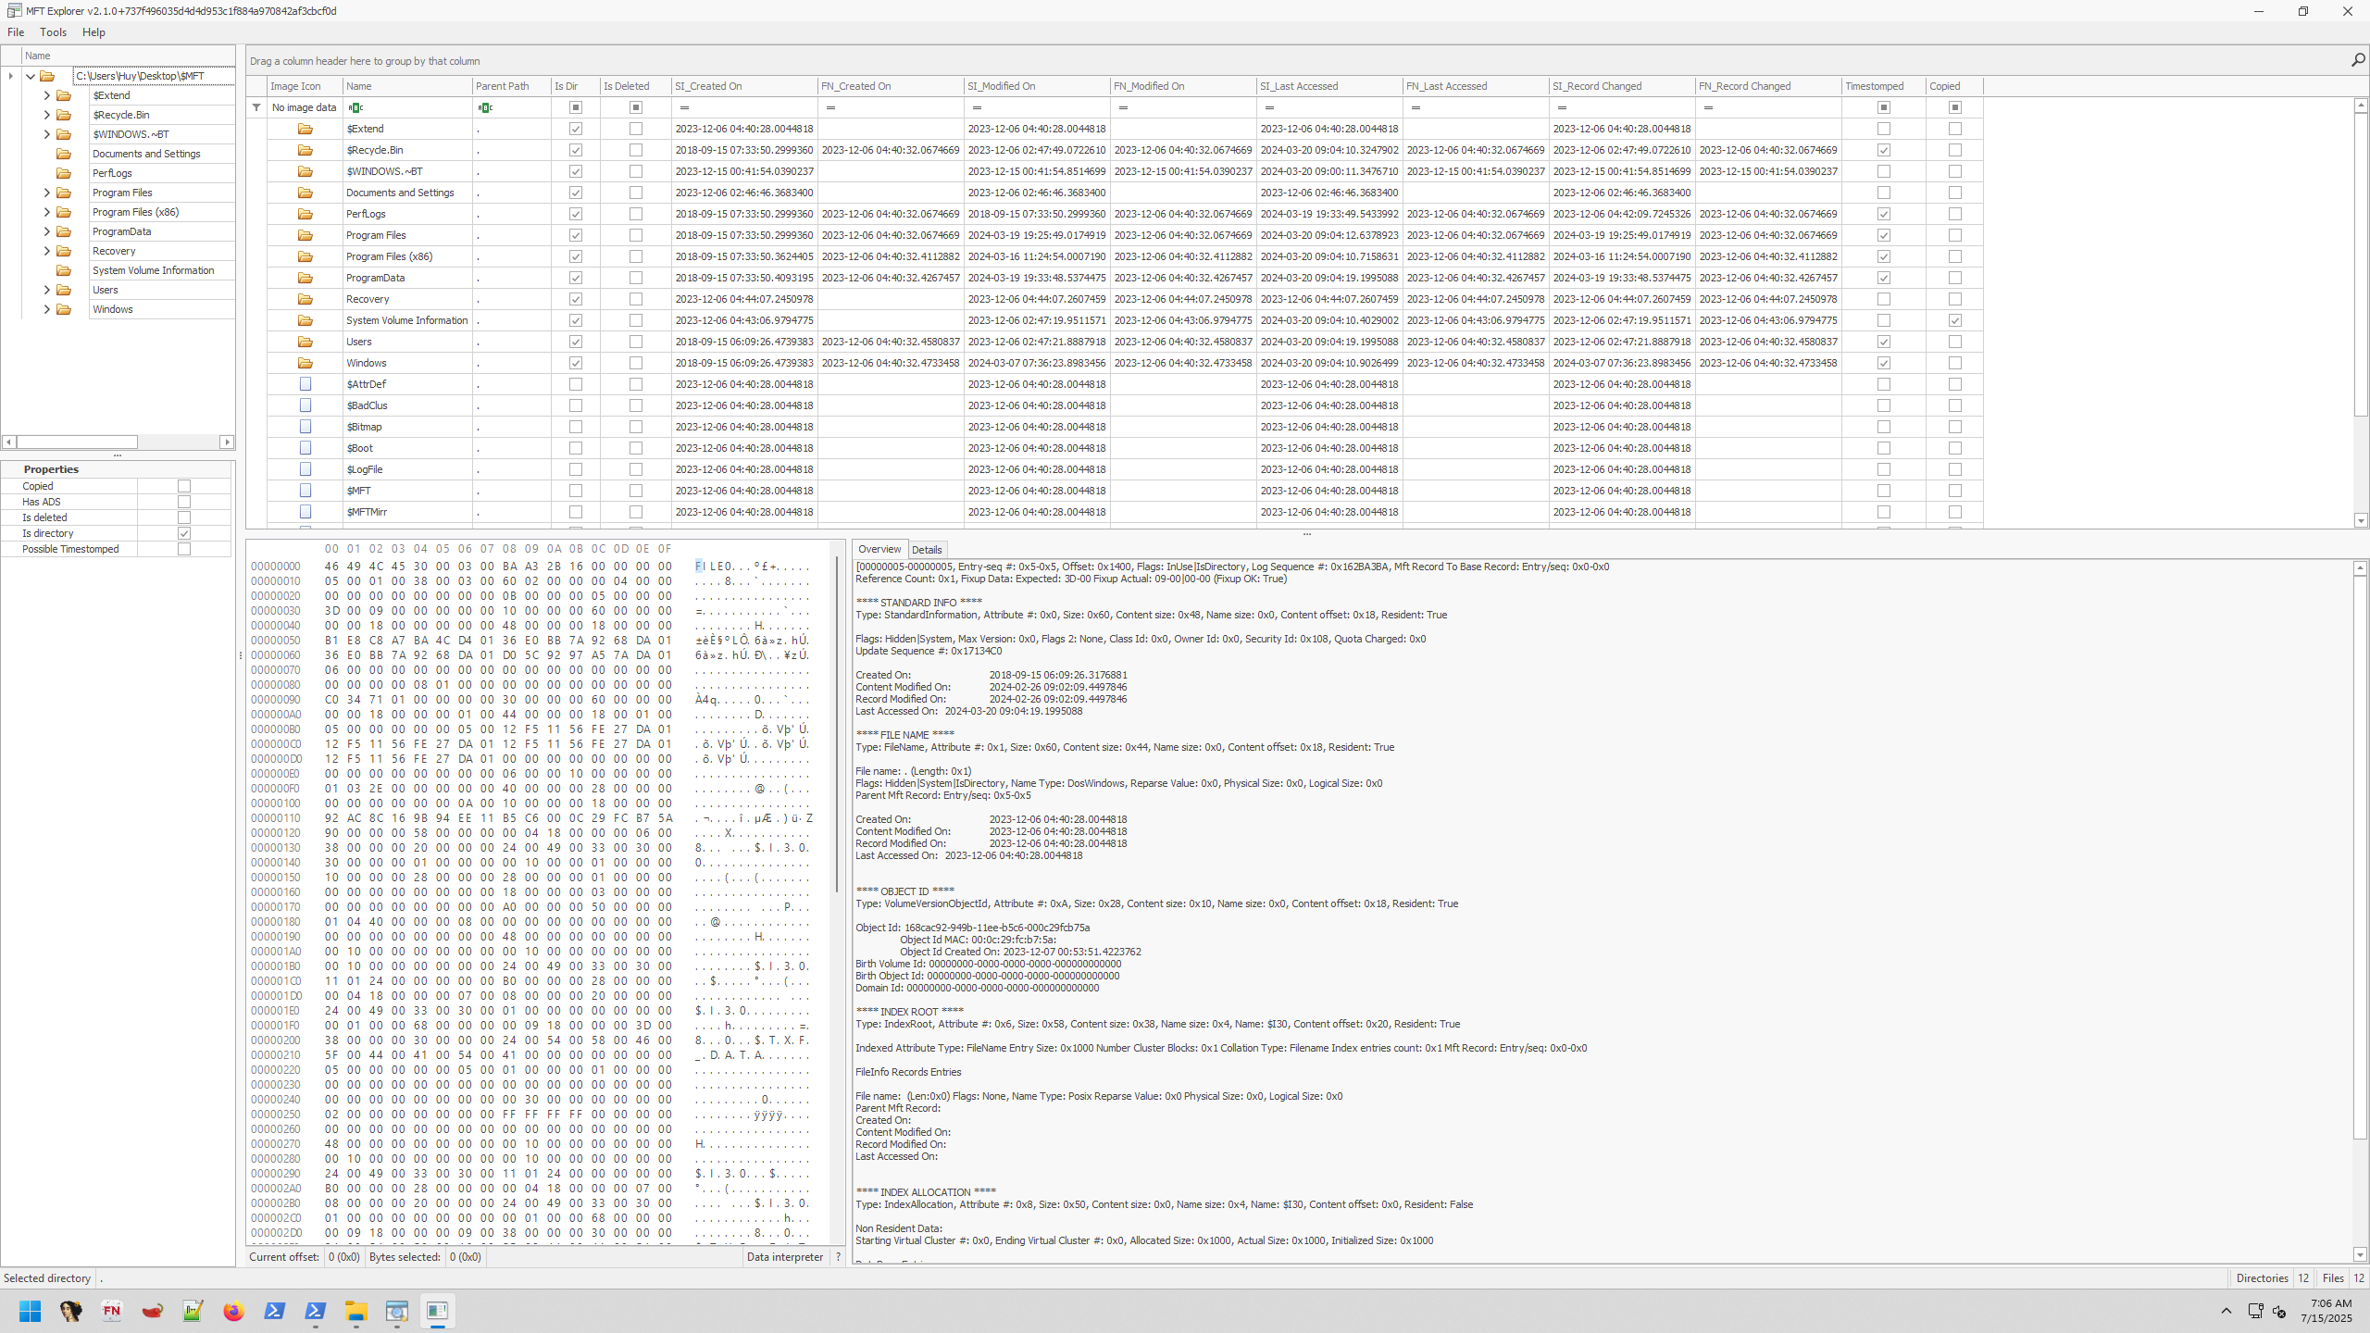2370x1333 pixels.
Task: Click the search magnifier icon in grid panel
Action: 2357,60
